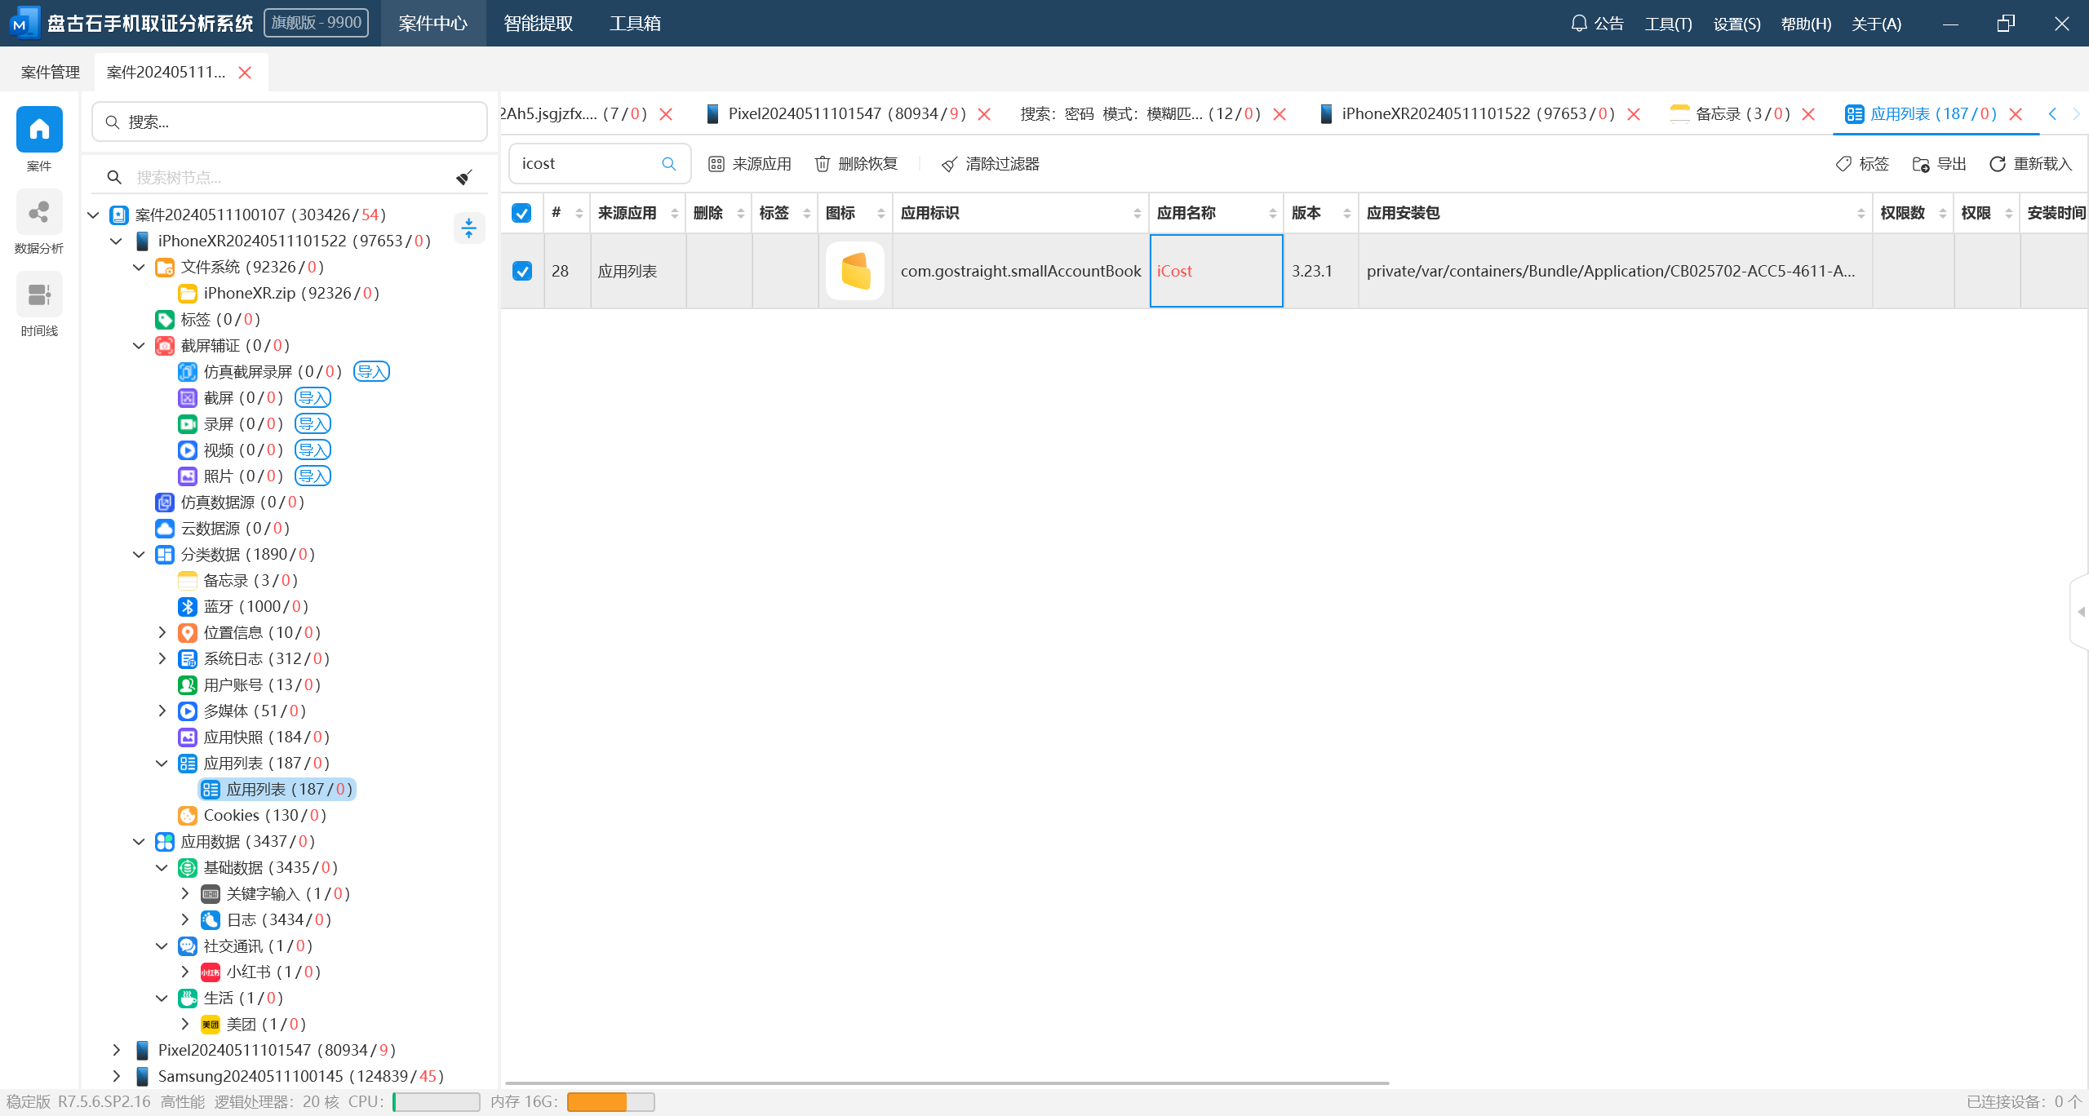The image size is (2089, 1116).
Task: Click the horizontal scrollbar under table
Action: pos(947,1083)
